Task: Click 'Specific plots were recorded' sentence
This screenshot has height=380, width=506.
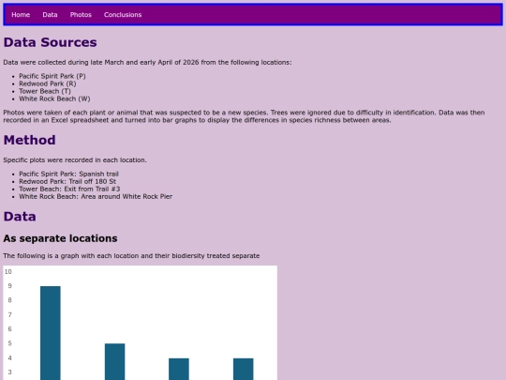Action: tap(75, 160)
